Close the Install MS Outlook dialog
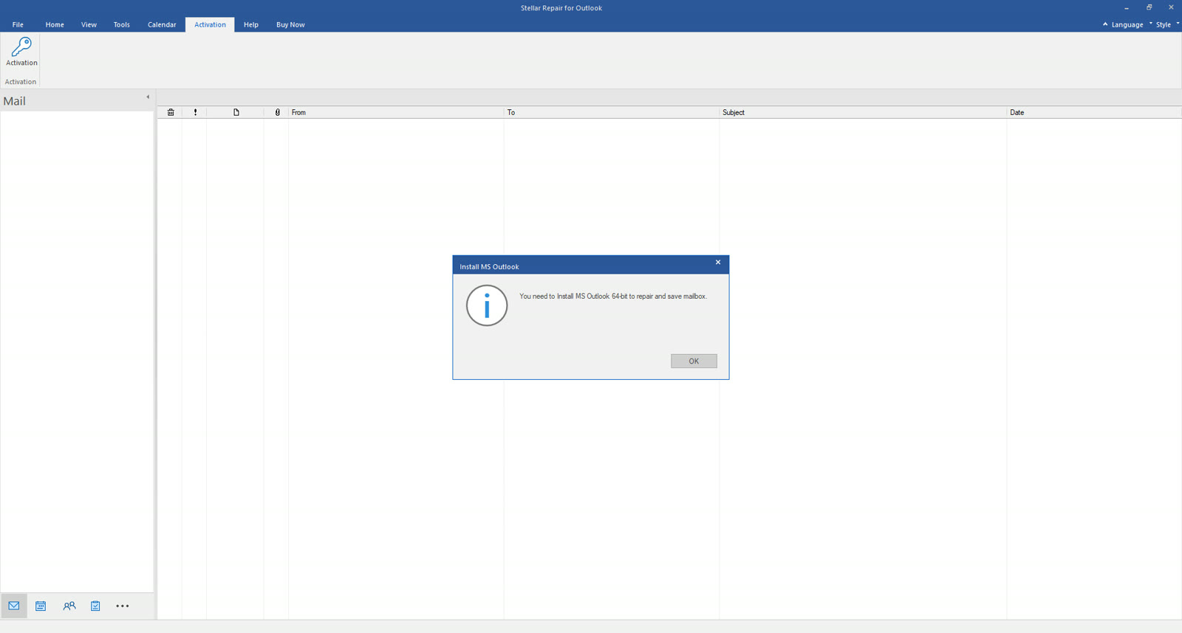 coord(718,263)
